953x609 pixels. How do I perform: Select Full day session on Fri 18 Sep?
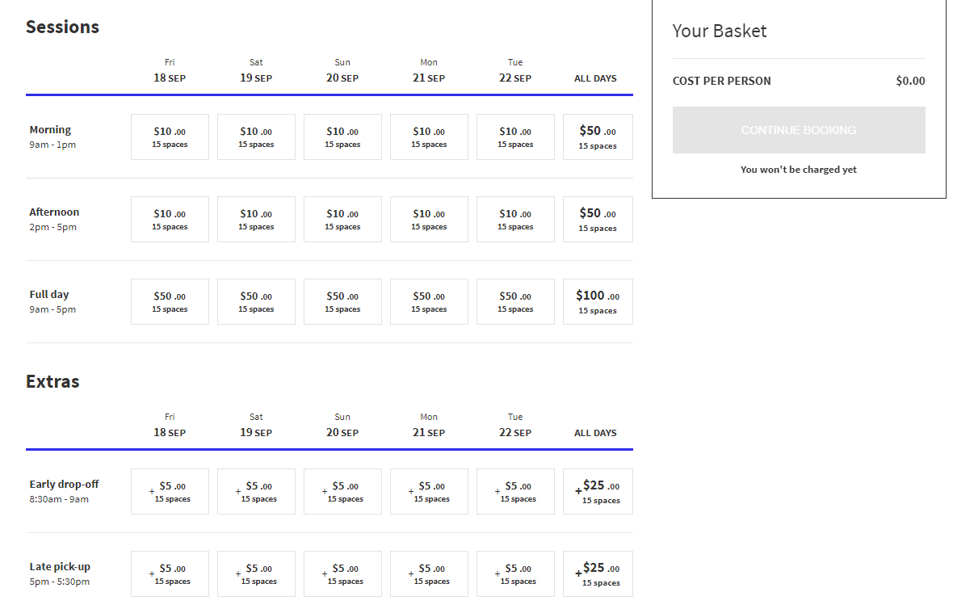click(170, 301)
